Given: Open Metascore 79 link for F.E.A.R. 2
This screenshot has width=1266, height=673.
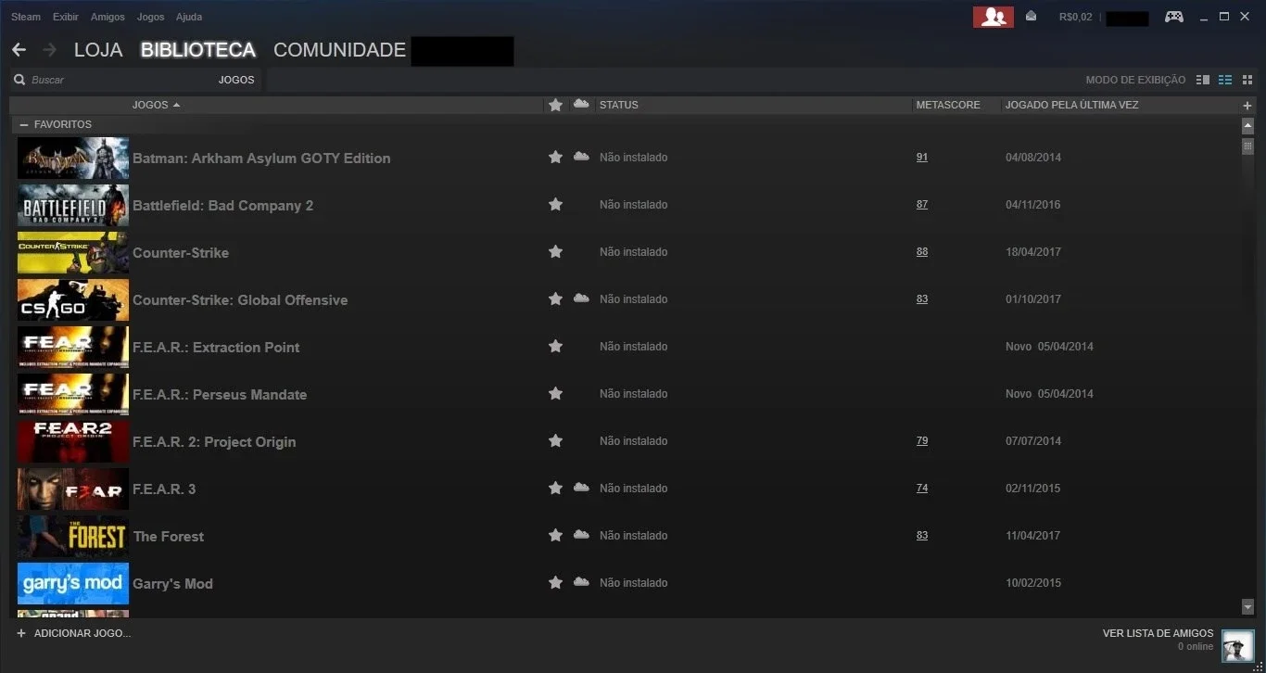Looking at the screenshot, I should [x=922, y=441].
